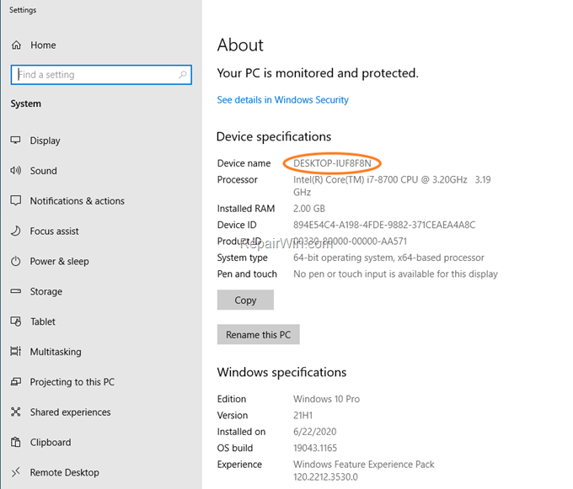Click the Windows specifications heading
The height and width of the screenshot is (489, 573).
[x=281, y=372]
